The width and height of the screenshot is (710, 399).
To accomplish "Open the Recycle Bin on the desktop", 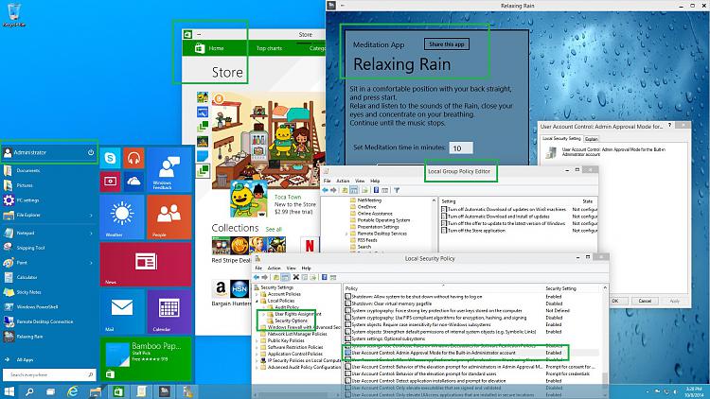I will coord(14,15).
